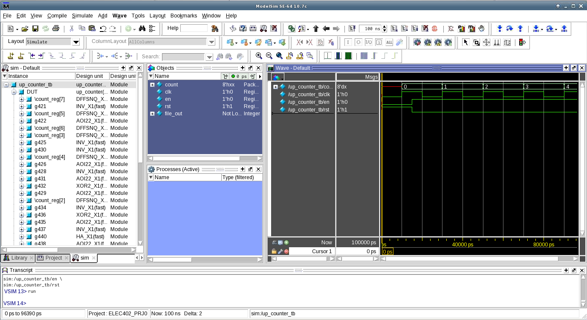Switch to the Project tab

[52, 258]
